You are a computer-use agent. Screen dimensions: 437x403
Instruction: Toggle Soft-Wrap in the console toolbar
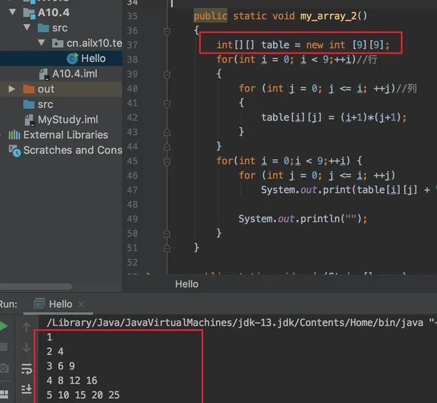coord(26,369)
